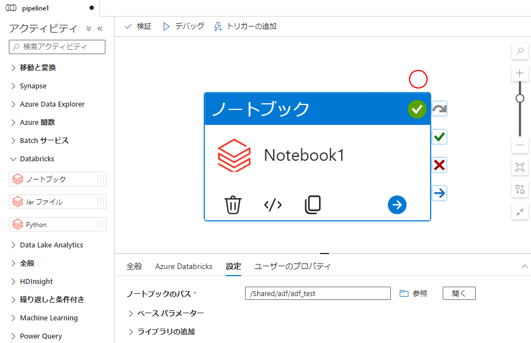Expand all activity categories with double-down arrows
The width and height of the screenshot is (531, 343).
(89, 29)
